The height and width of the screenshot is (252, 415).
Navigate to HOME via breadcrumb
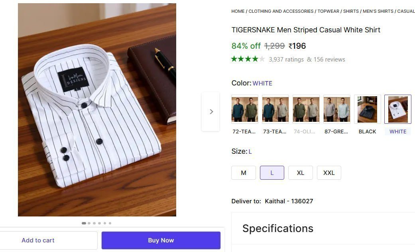pos(237,11)
